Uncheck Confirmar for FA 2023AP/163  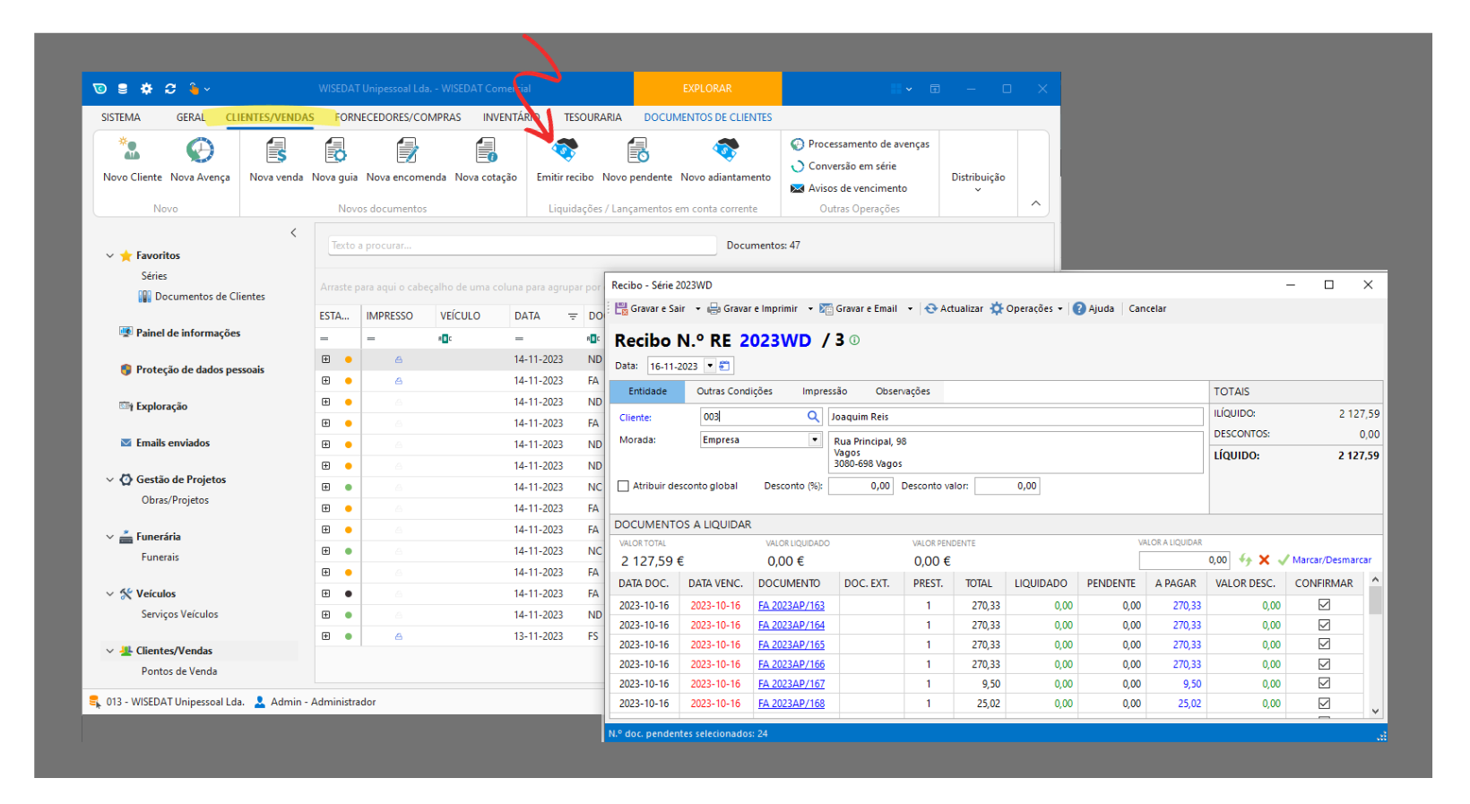pyautogui.click(x=1324, y=605)
